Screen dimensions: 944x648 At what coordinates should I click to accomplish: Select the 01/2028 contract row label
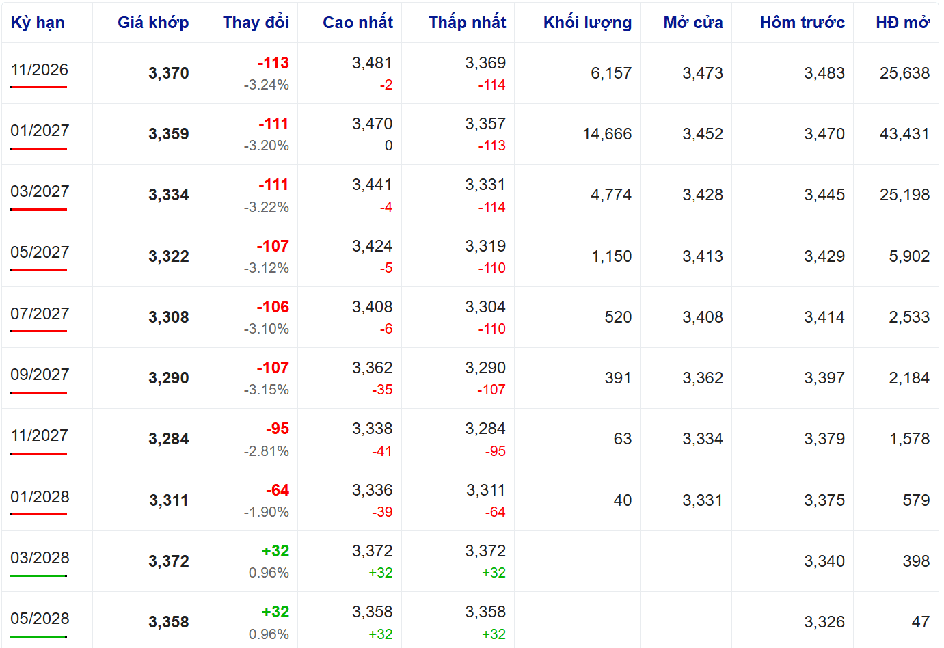coord(40,497)
